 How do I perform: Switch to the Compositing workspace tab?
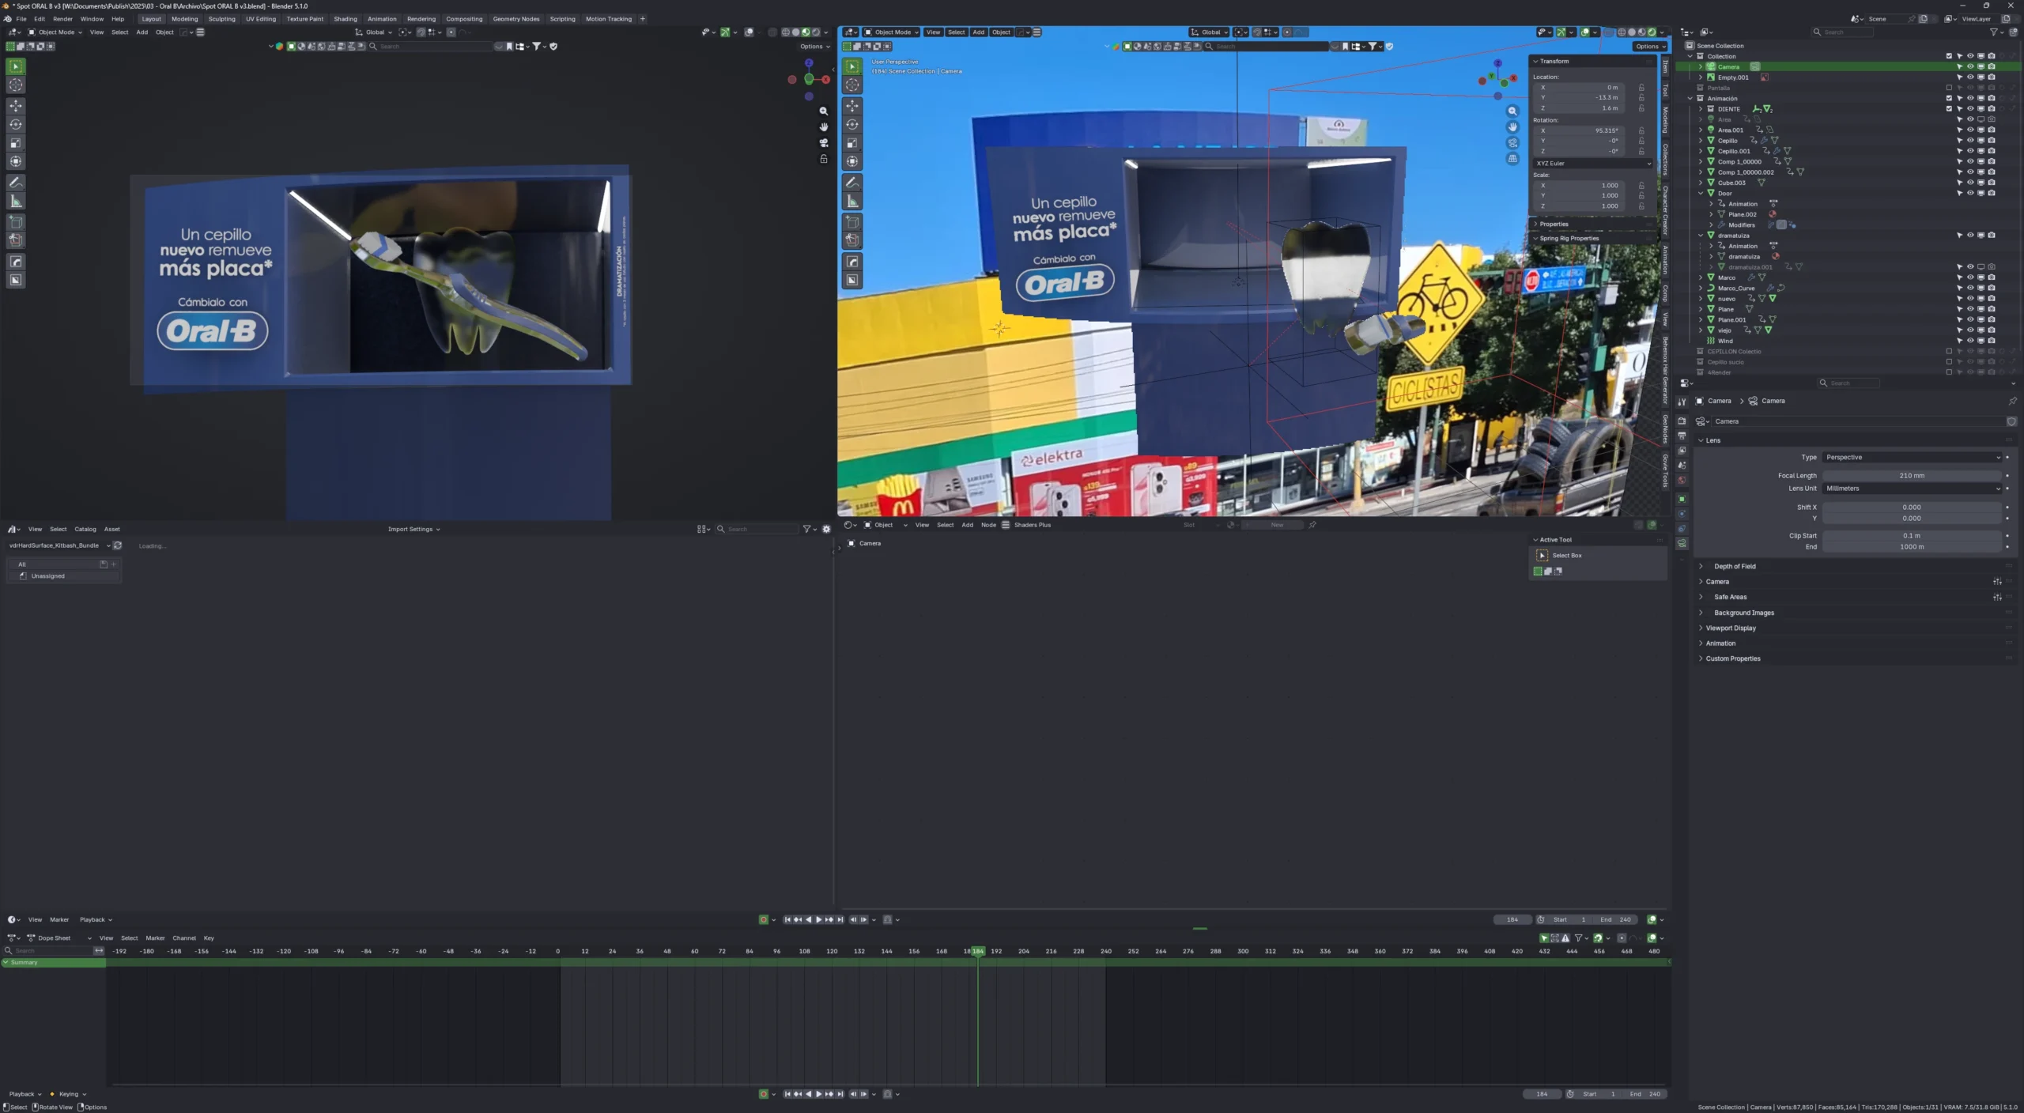click(x=464, y=19)
